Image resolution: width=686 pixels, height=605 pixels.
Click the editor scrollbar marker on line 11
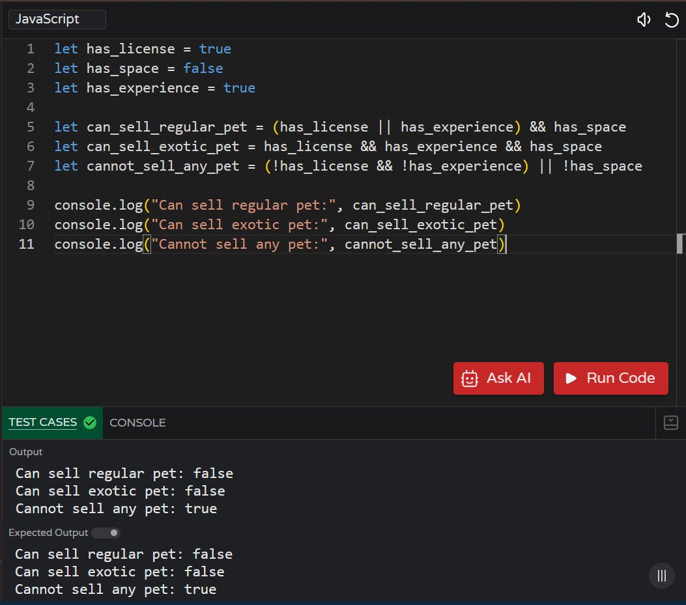(x=679, y=244)
